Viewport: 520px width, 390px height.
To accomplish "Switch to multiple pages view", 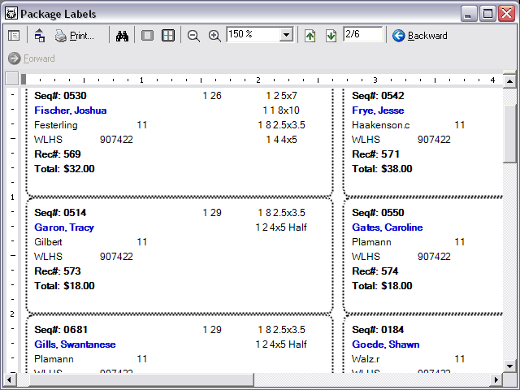I will [x=168, y=36].
